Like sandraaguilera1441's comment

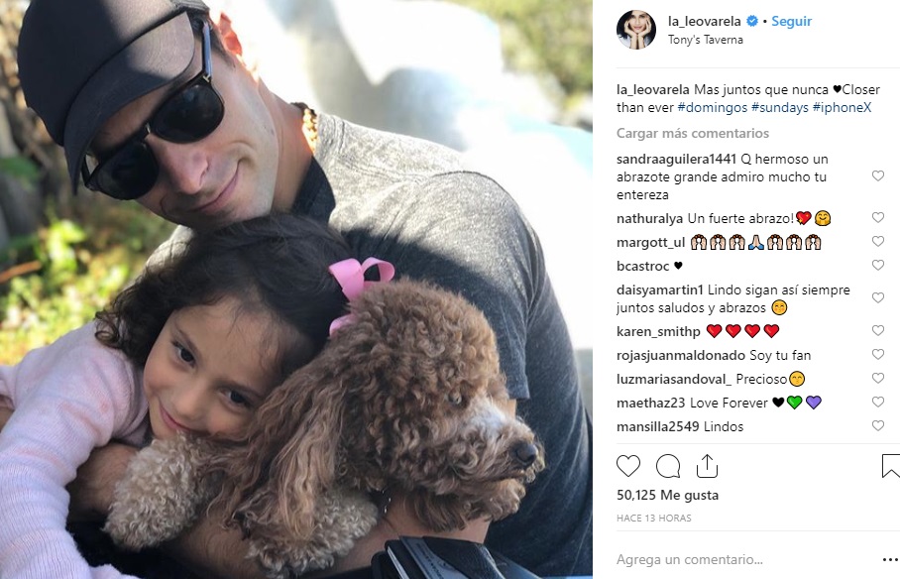coord(877,175)
